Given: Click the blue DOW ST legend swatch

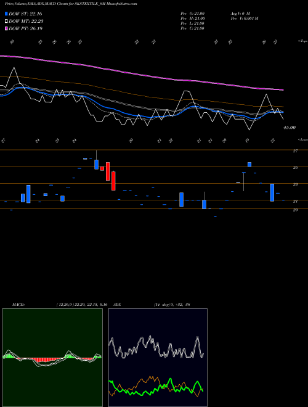Looking at the screenshot, I should tap(6, 14).
